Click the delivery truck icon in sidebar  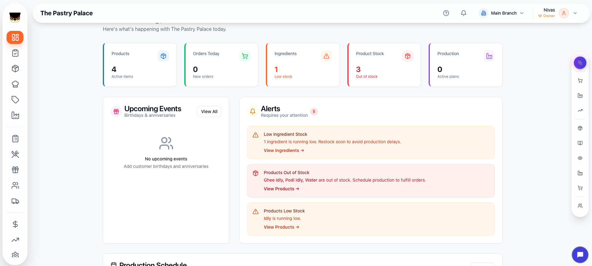click(15, 201)
